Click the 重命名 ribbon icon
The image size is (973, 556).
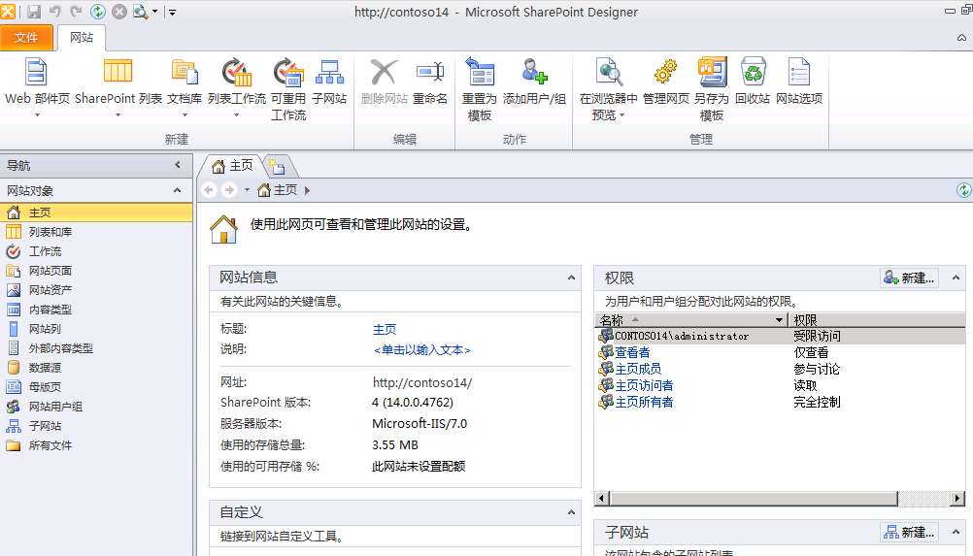pos(430,72)
